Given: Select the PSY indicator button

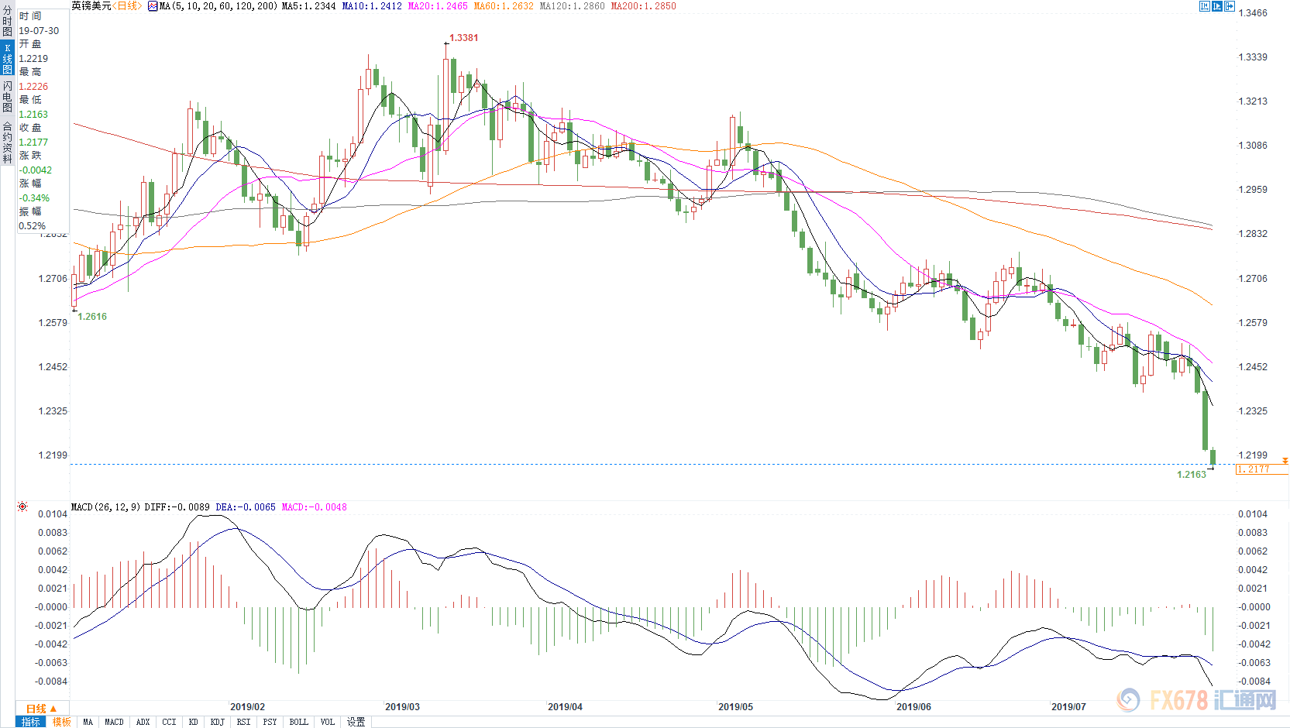Looking at the screenshot, I should click(x=270, y=722).
